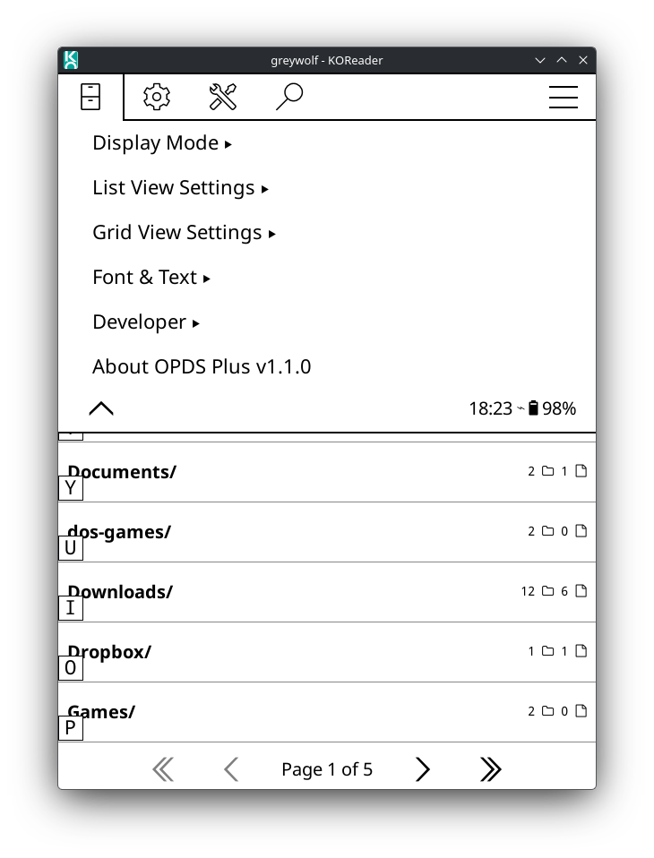
Task: Open the dos-games/ folder
Action: coord(327,532)
